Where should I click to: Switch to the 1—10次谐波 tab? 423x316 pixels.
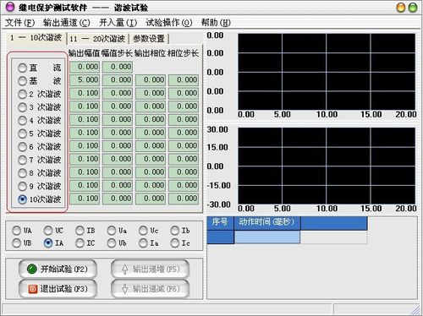tap(36, 38)
